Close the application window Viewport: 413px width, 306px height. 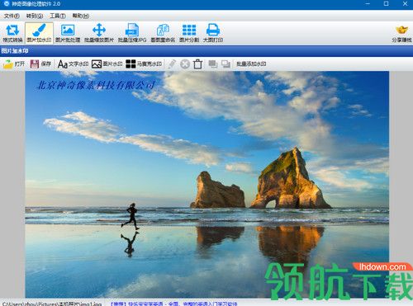click(x=405, y=4)
